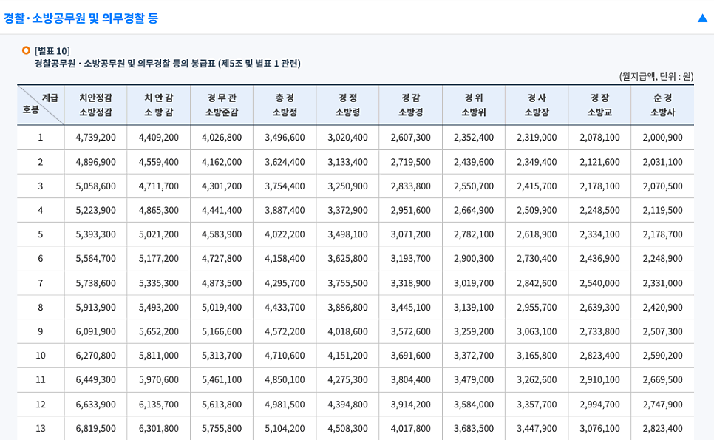
Task: Select the cell 2,070,500 in row 3
Action: click(662, 186)
